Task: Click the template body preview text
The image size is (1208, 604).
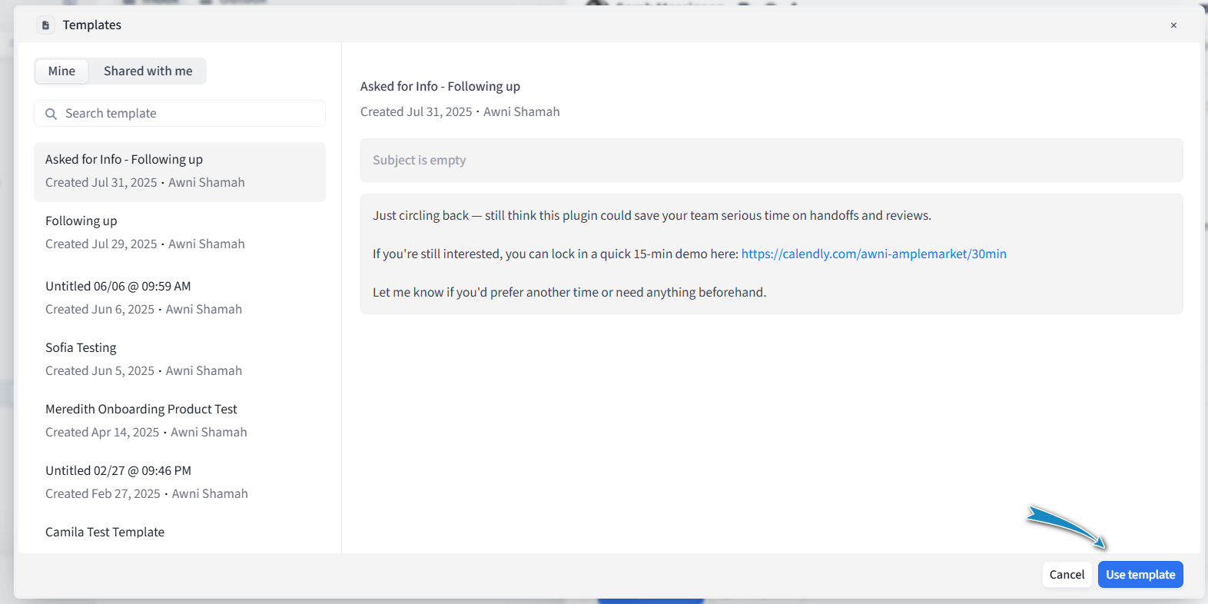Action: pyautogui.click(x=652, y=216)
